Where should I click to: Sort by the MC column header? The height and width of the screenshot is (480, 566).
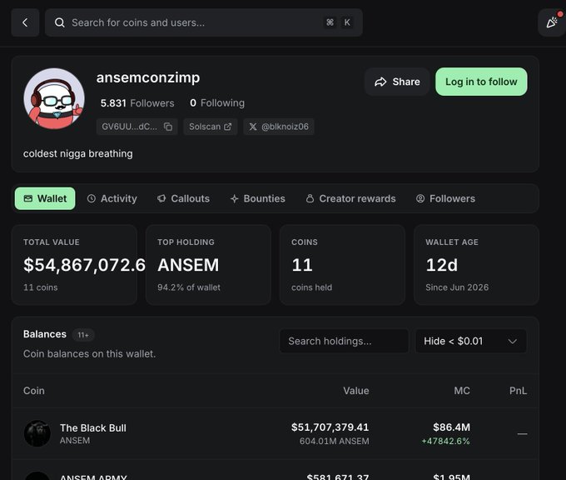[462, 391]
